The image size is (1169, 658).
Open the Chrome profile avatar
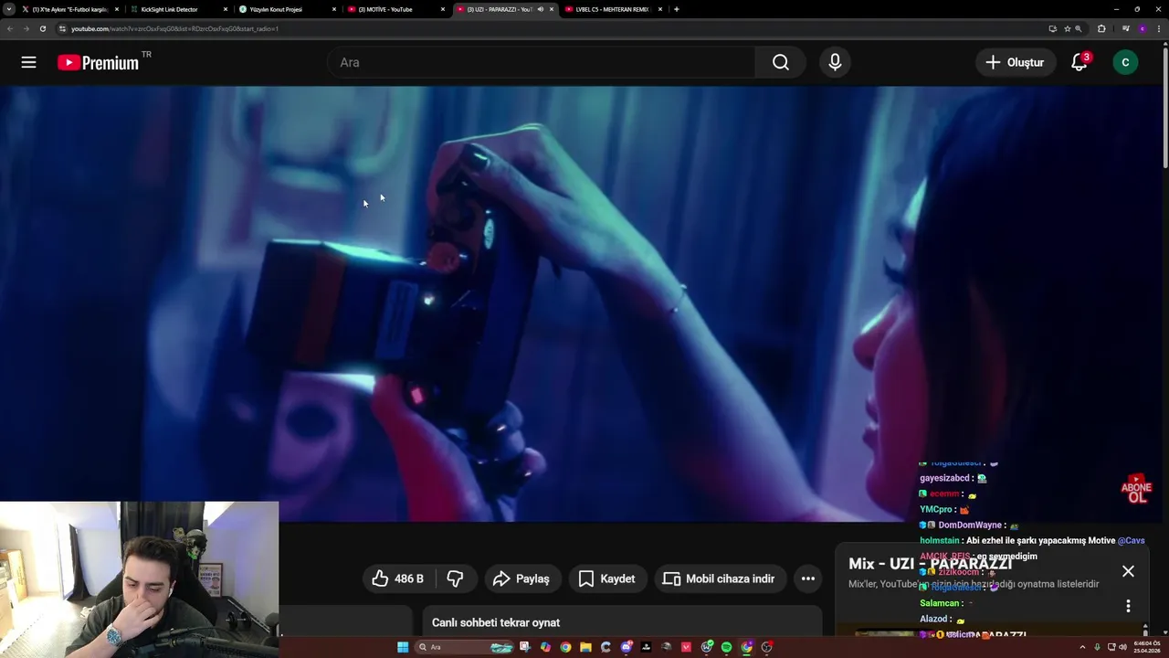[x=1142, y=28]
